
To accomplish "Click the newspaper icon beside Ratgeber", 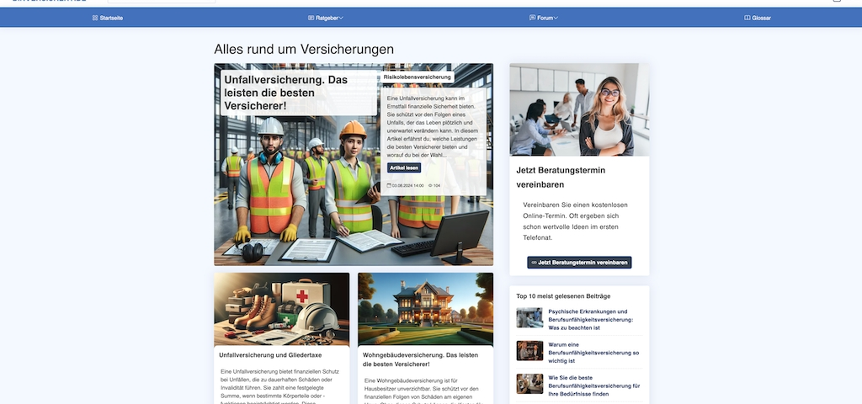I will pos(311,19).
